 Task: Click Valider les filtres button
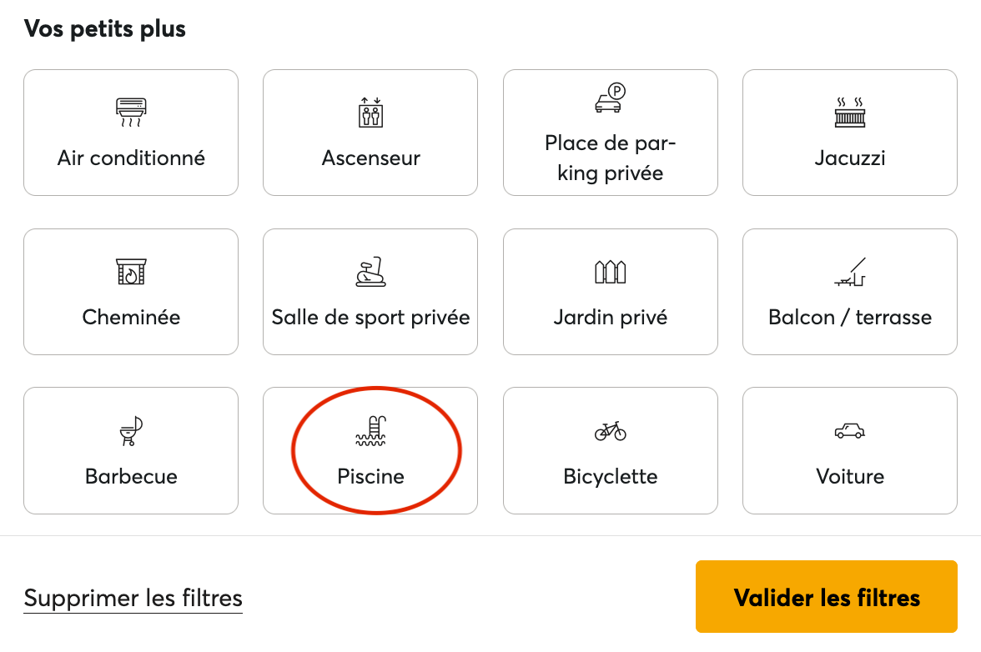point(827,597)
